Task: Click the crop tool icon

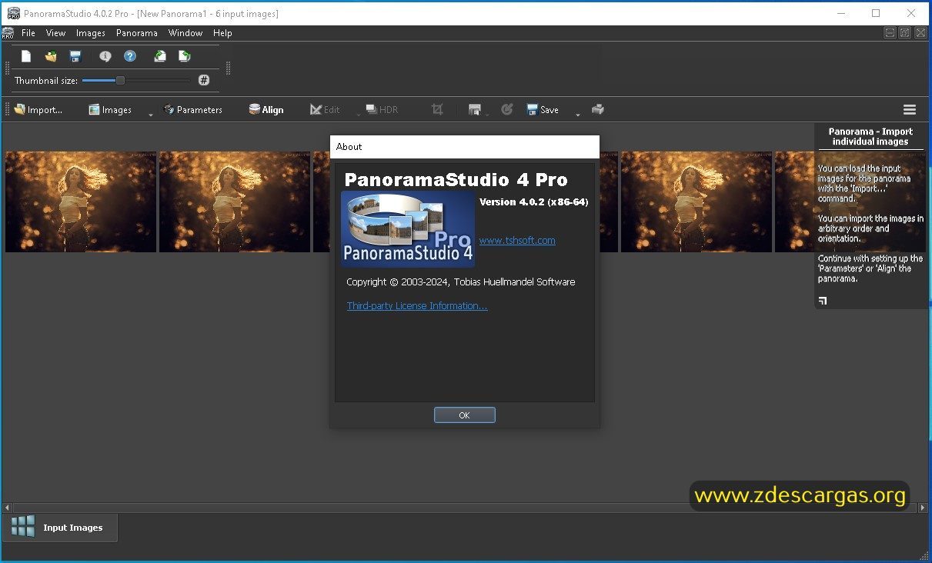Action: [x=437, y=110]
